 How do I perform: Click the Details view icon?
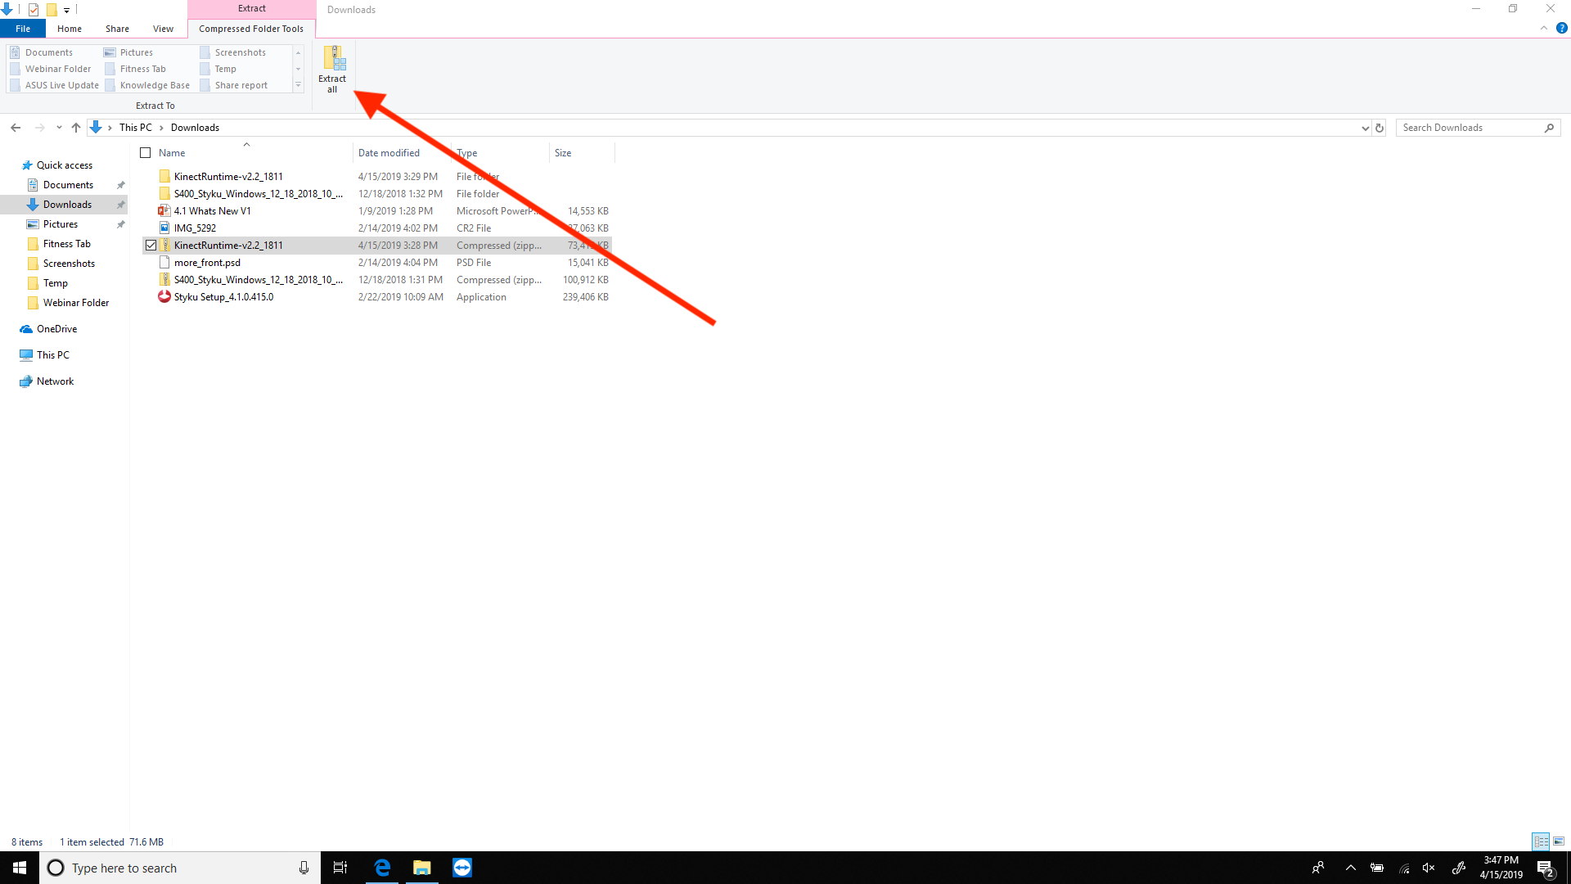(x=1541, y=841)
